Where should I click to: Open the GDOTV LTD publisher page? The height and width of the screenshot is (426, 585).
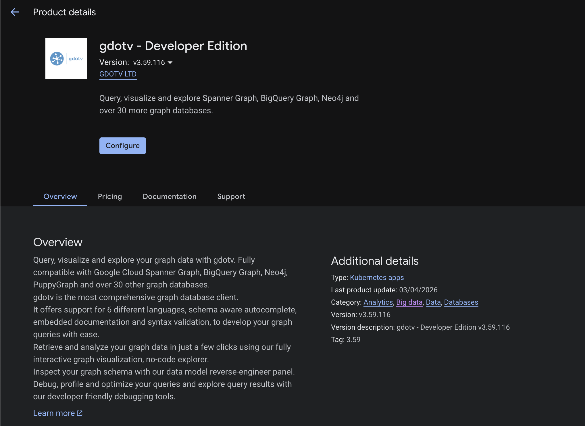coord(118,74)
